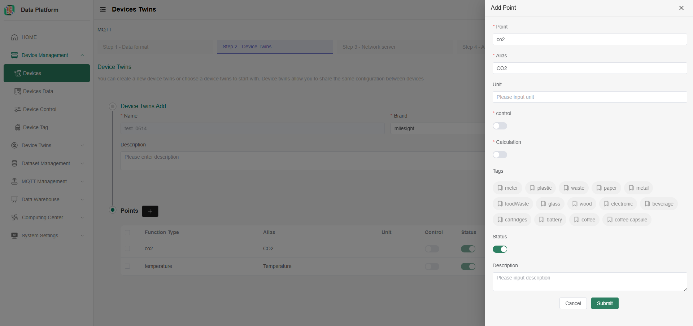Close the Add Point panel
693x326 pixels.
pos(681,8)
